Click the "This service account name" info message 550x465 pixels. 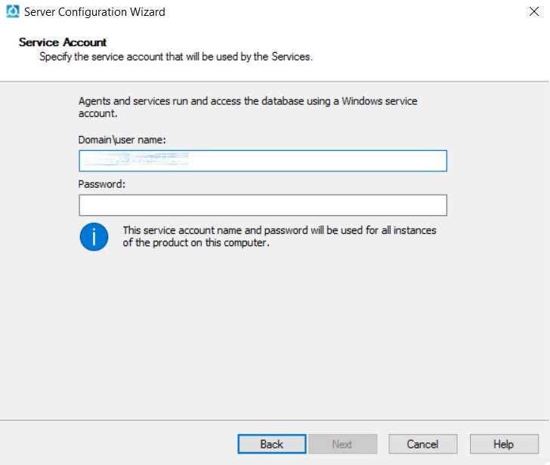[280, 236]
